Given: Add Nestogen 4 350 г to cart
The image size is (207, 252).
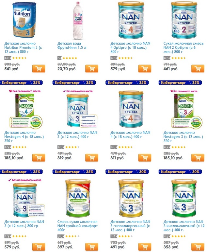Looking at the screenshot, I should coord(39,158).
